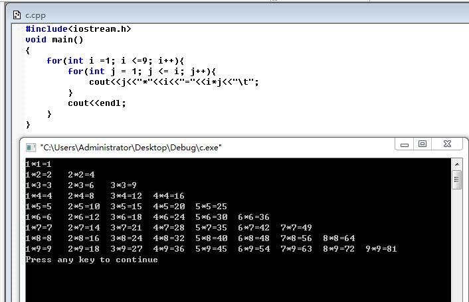This screenshot has width=469, height=302.
Task: Click the 9*9=81 console output
Action: click(x=381, y=248)
